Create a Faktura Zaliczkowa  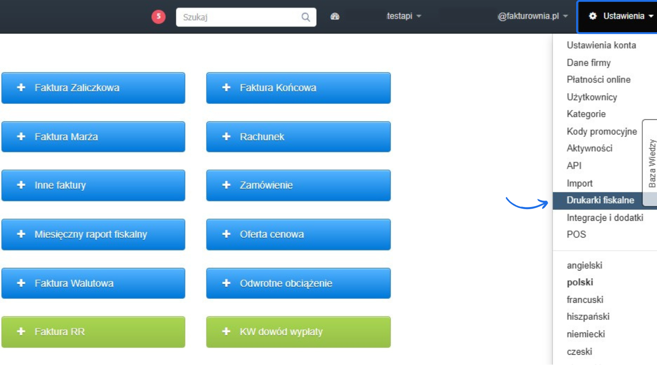pos(93,88)
